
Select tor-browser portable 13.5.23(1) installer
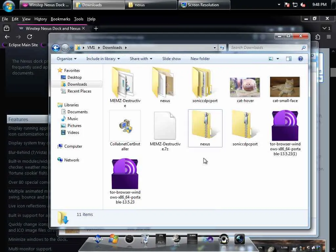click(285, 133)
